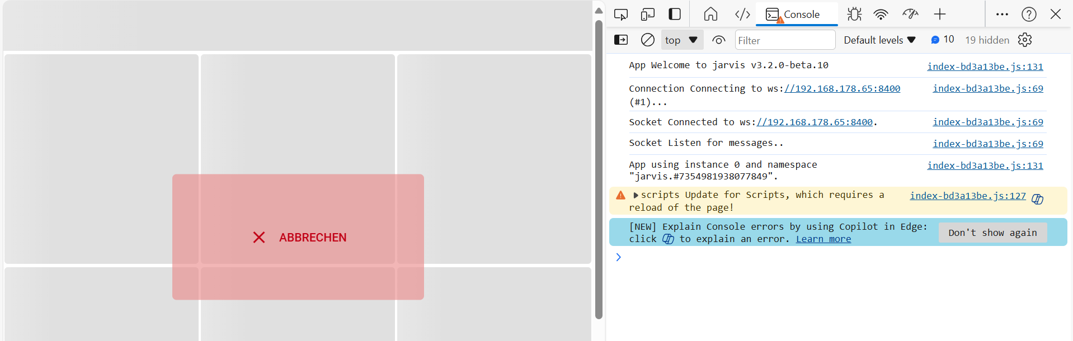1073x341 pixels.
Task: Click the clear console icon
Action: [x=647, y=40]
